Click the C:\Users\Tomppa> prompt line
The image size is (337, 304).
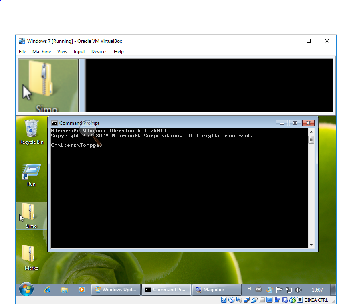pos(77,145)
